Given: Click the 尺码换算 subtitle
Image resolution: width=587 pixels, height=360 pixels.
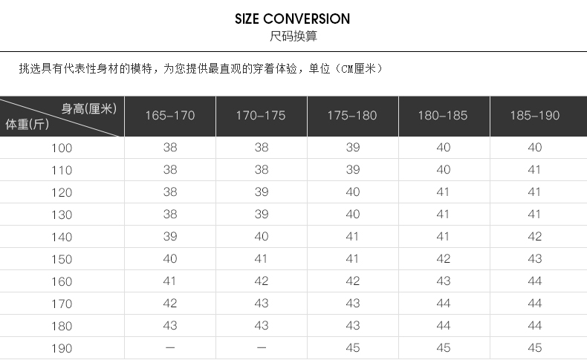Looking at the screenshot, I should pos(293,36).
